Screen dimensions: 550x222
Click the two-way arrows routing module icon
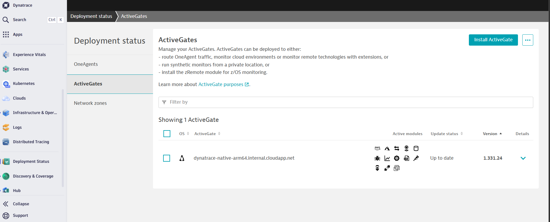point(397,148)
